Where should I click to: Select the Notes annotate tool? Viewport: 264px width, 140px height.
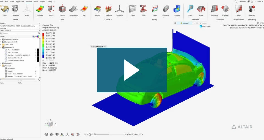point(190,10)
